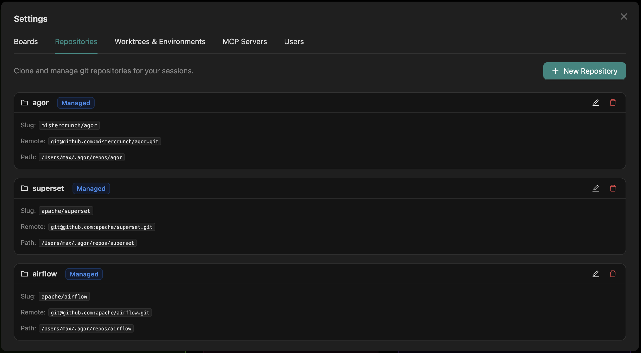Click the airflow folder icon
This screenshot has height=353, width=641.
(24, 274)
